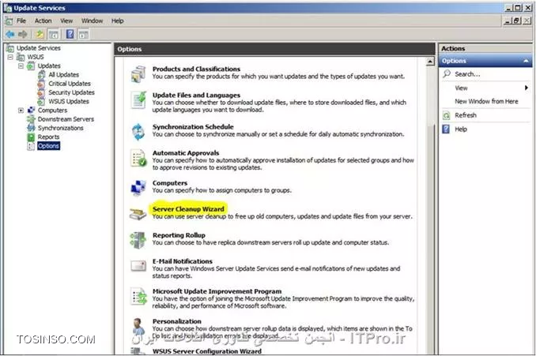This screenshot has height=356, width=536.
Task: Open the Personalization option
Action: (x=177, y=321)
